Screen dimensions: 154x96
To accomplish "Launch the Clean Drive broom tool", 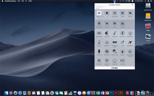I will pos(115,33).
